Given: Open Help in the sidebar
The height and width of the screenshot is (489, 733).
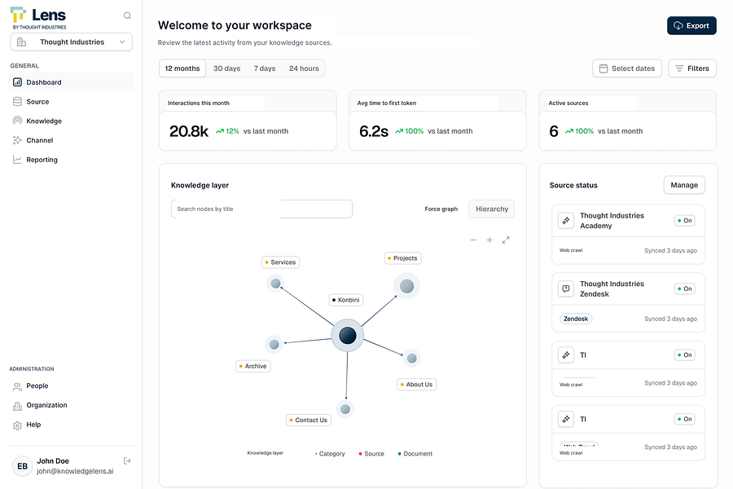Looking at the screenshot, I should pyautogui.click(x=71, y=425).
